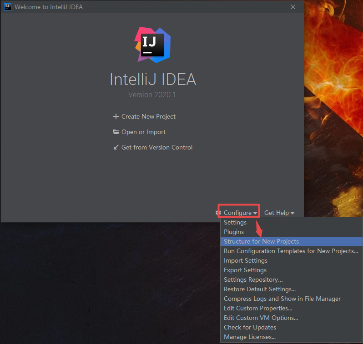This screenshot has height=344, width=363.
Task: Open Run Configuration Templates for New Projects
Action: tap(292, 251)
